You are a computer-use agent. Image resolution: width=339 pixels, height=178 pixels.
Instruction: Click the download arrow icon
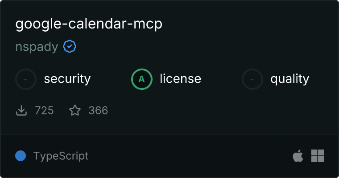coord(21,110)
